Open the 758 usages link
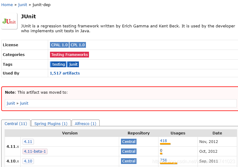The height and width of the screenshot is (167, 238). 163,160
